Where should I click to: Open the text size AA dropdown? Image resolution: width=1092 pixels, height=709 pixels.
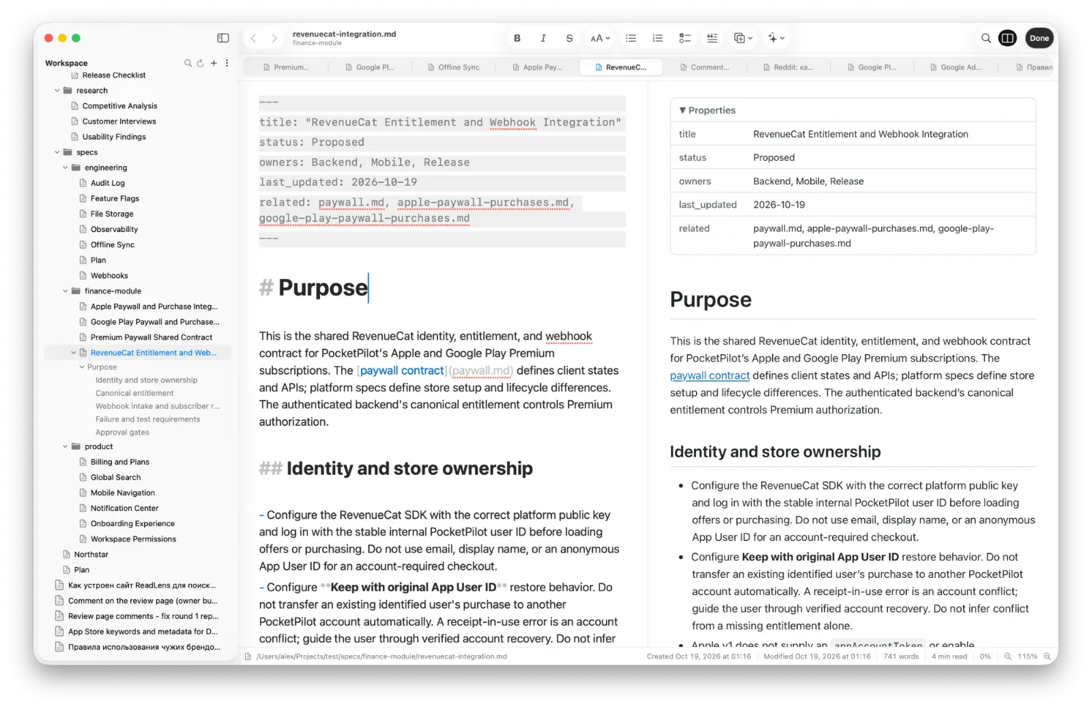pos(601,38)
